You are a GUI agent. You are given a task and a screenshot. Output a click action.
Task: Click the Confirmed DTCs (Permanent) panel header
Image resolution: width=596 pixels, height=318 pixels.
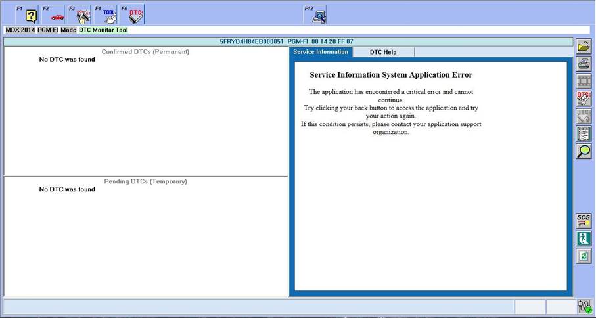click(145, 51)
